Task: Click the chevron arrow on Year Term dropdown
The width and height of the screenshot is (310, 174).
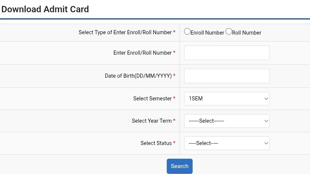Action: 266,121
